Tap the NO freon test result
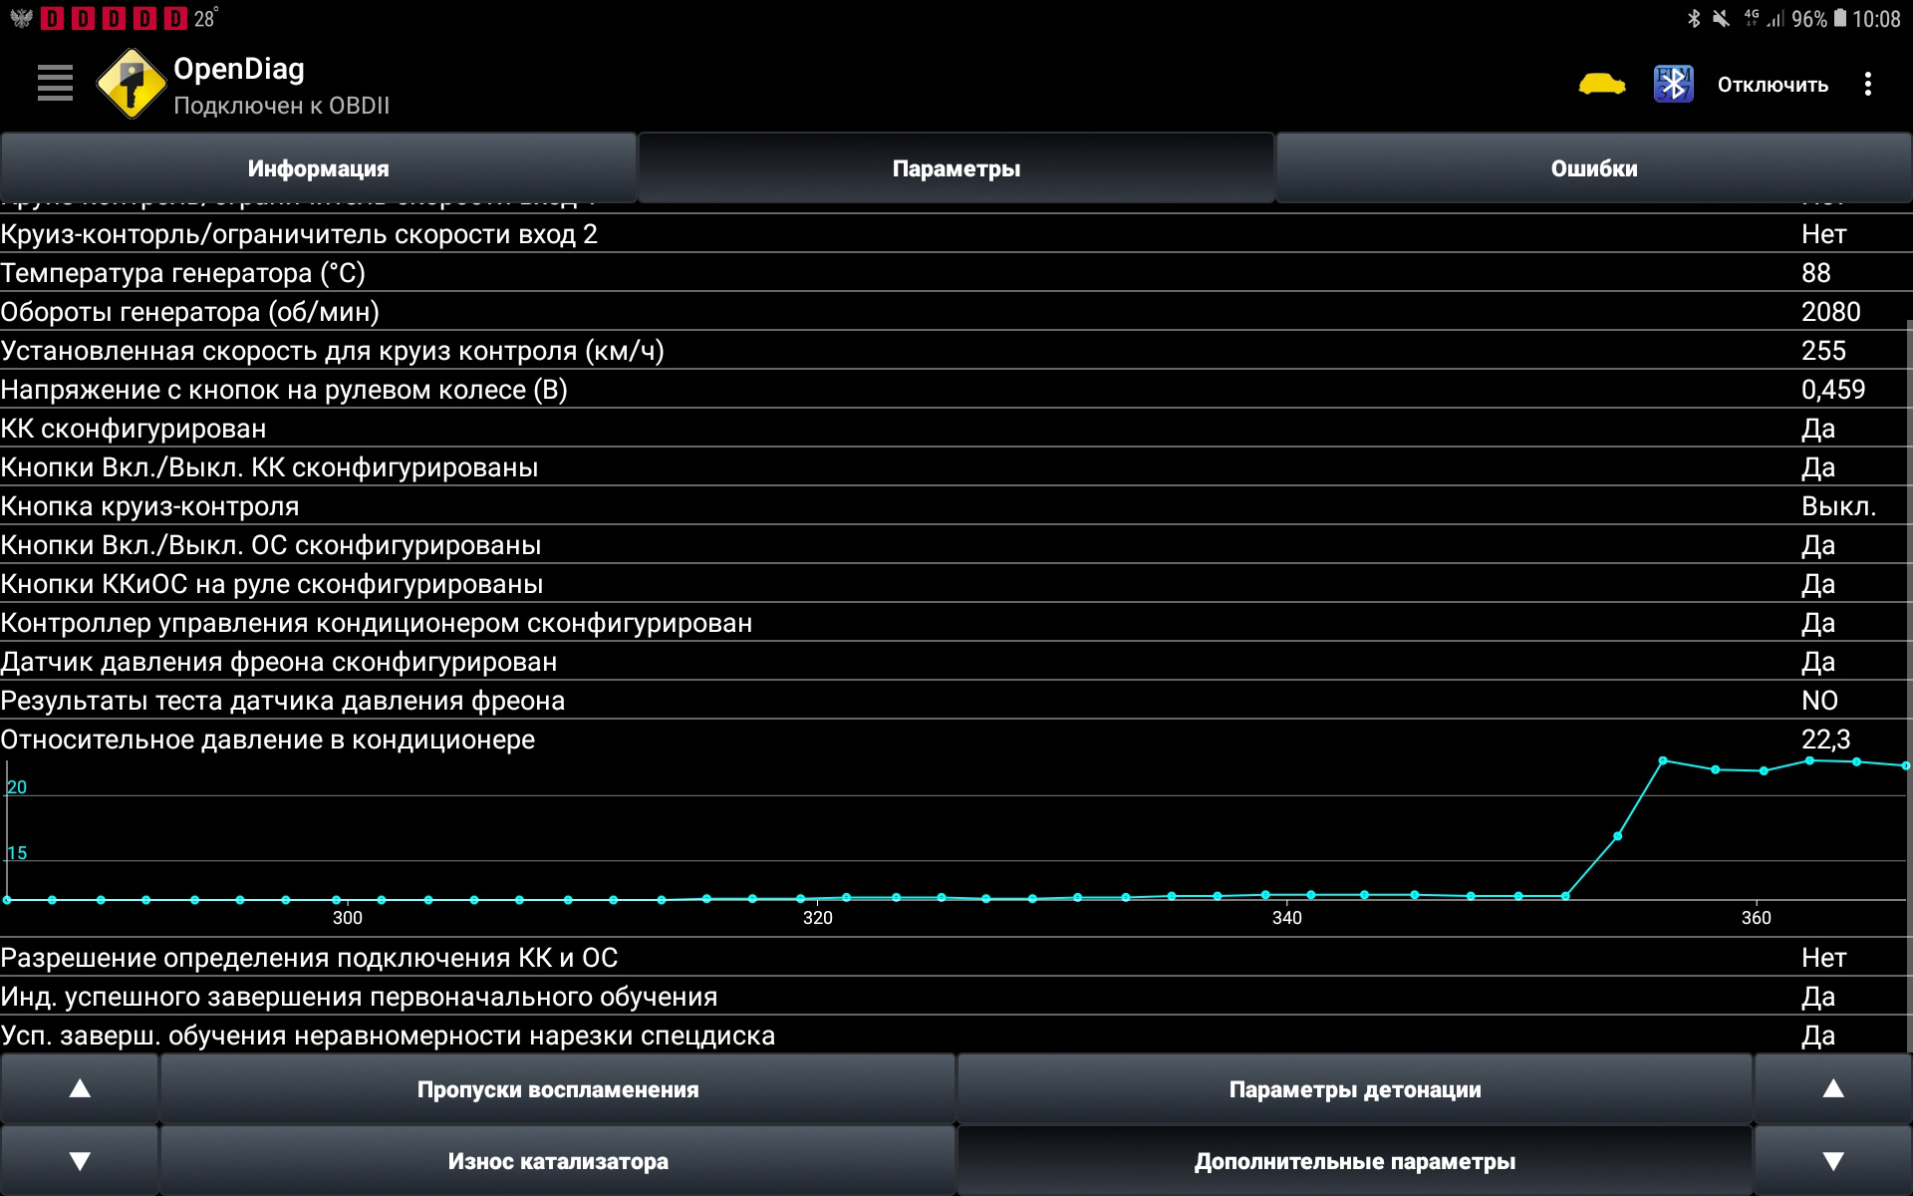The width and height of the screenshot is (1913, 1196). [1819, 701]
